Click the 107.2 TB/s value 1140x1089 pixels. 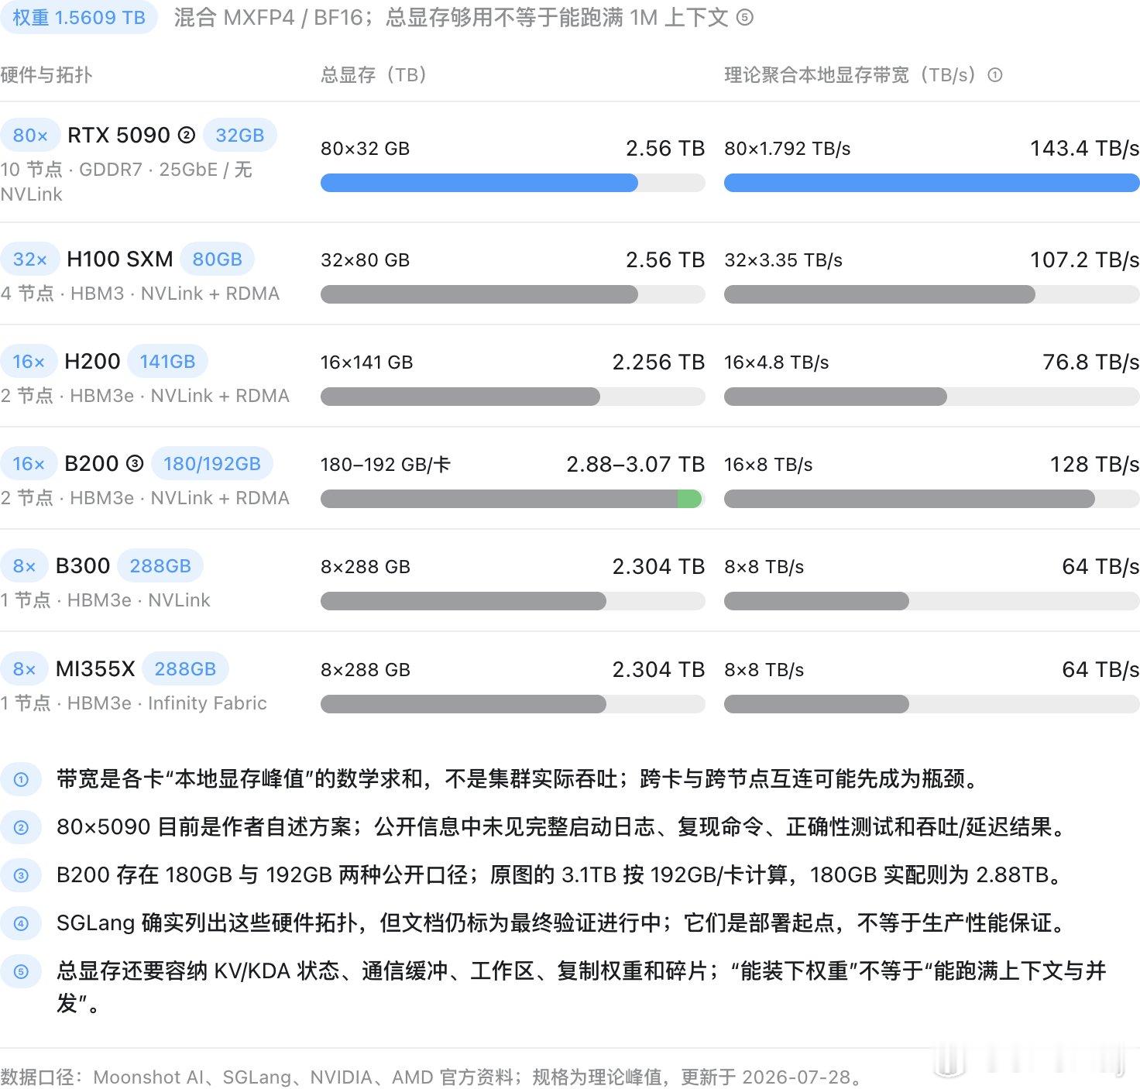[1084, 259]
